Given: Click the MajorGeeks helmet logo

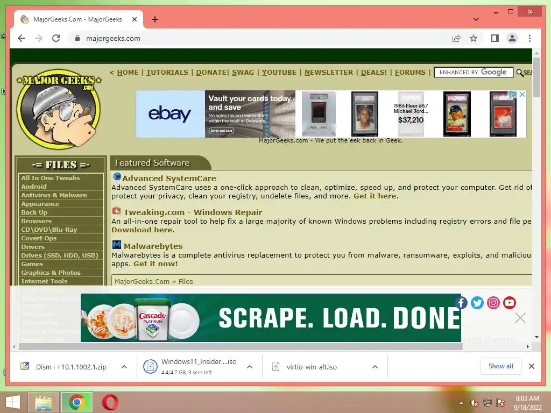Looking at the screenshot, I should point(59,109).
